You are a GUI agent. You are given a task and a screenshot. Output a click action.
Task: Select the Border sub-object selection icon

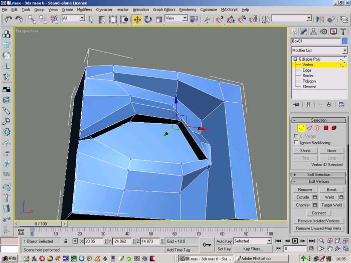(317, 128)
